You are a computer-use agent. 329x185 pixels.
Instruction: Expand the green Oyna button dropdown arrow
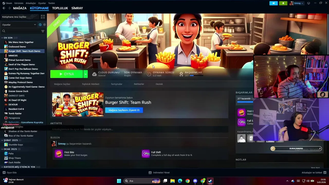click(86, 74)
